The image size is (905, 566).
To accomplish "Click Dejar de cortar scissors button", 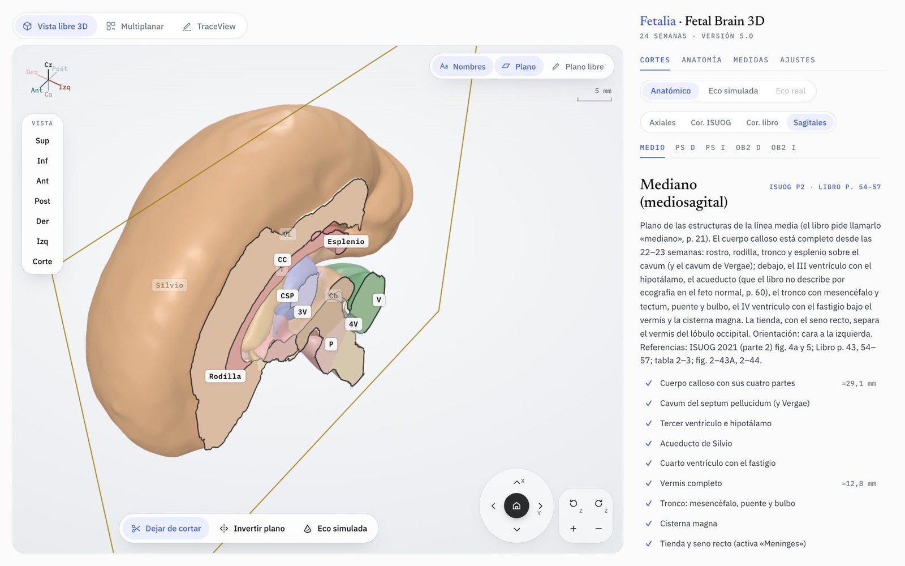I will pyautogui.click(x=166, y=529).
